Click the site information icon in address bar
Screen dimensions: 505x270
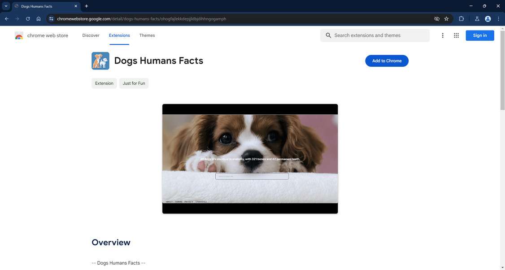pyautogui.click(x=51, y=18)
